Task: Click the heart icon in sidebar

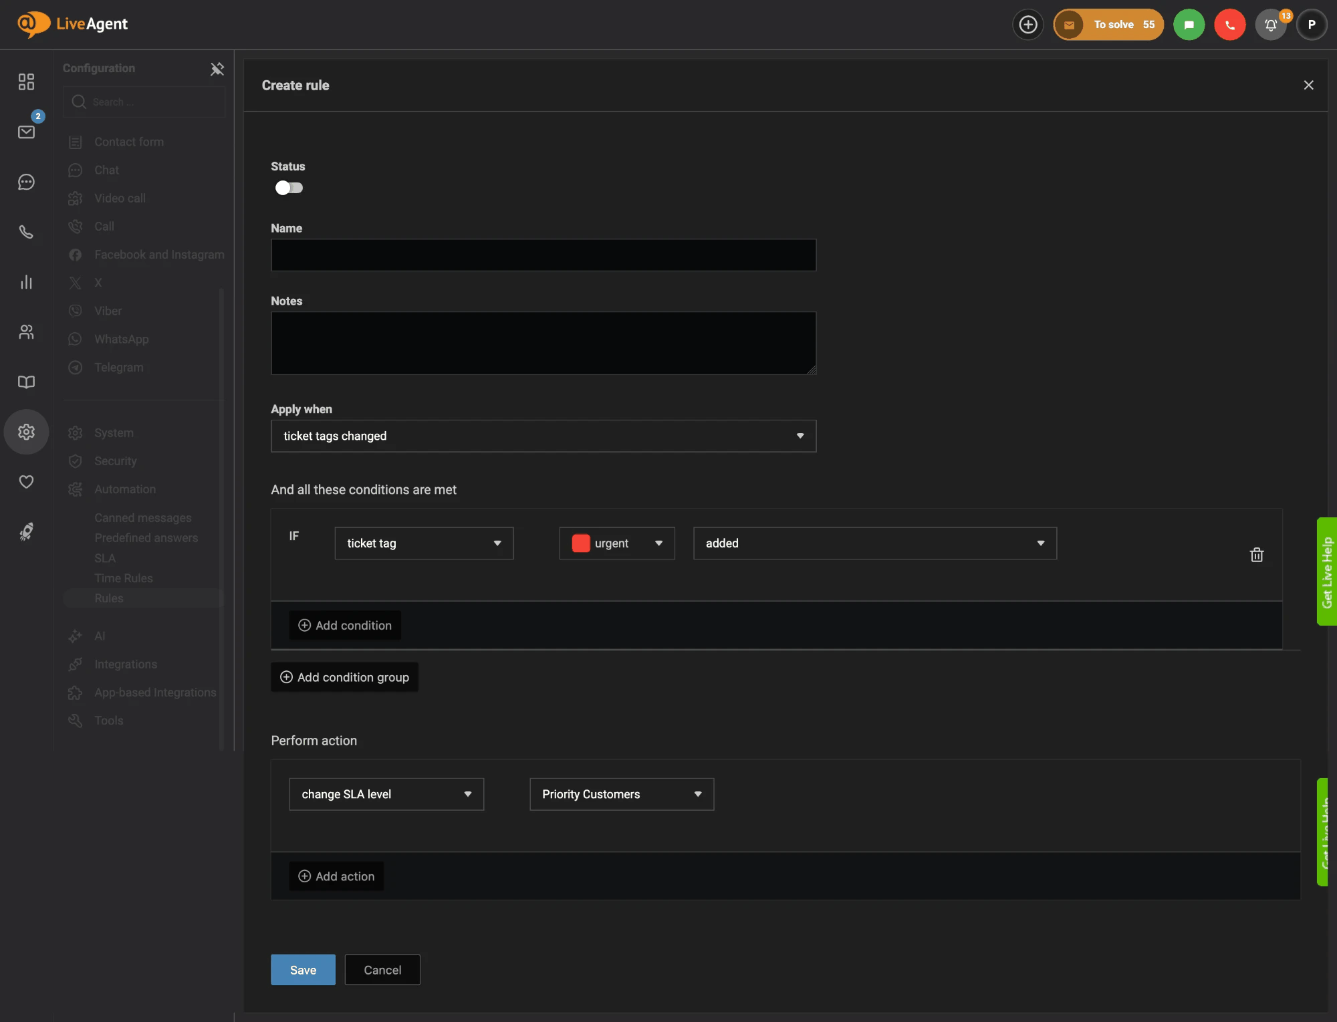Action: tap(26, 482)
